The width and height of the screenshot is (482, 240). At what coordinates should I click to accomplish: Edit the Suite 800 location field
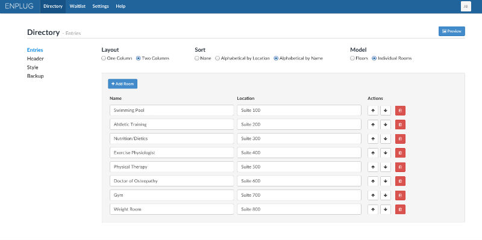click(x=299, y=209)
